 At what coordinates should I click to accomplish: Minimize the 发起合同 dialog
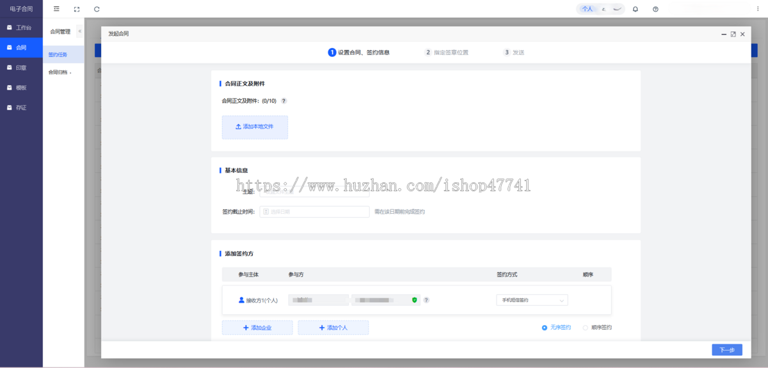(723, 34)
